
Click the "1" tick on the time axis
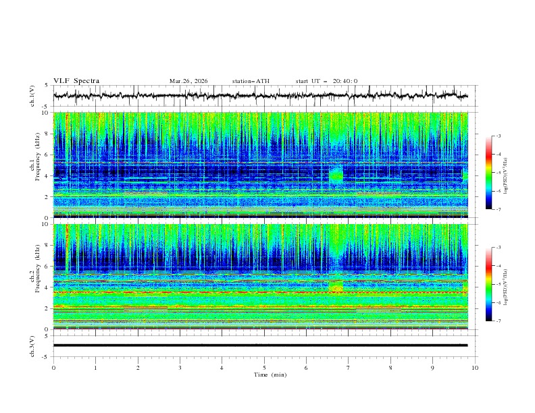click(x=95, y=368)
